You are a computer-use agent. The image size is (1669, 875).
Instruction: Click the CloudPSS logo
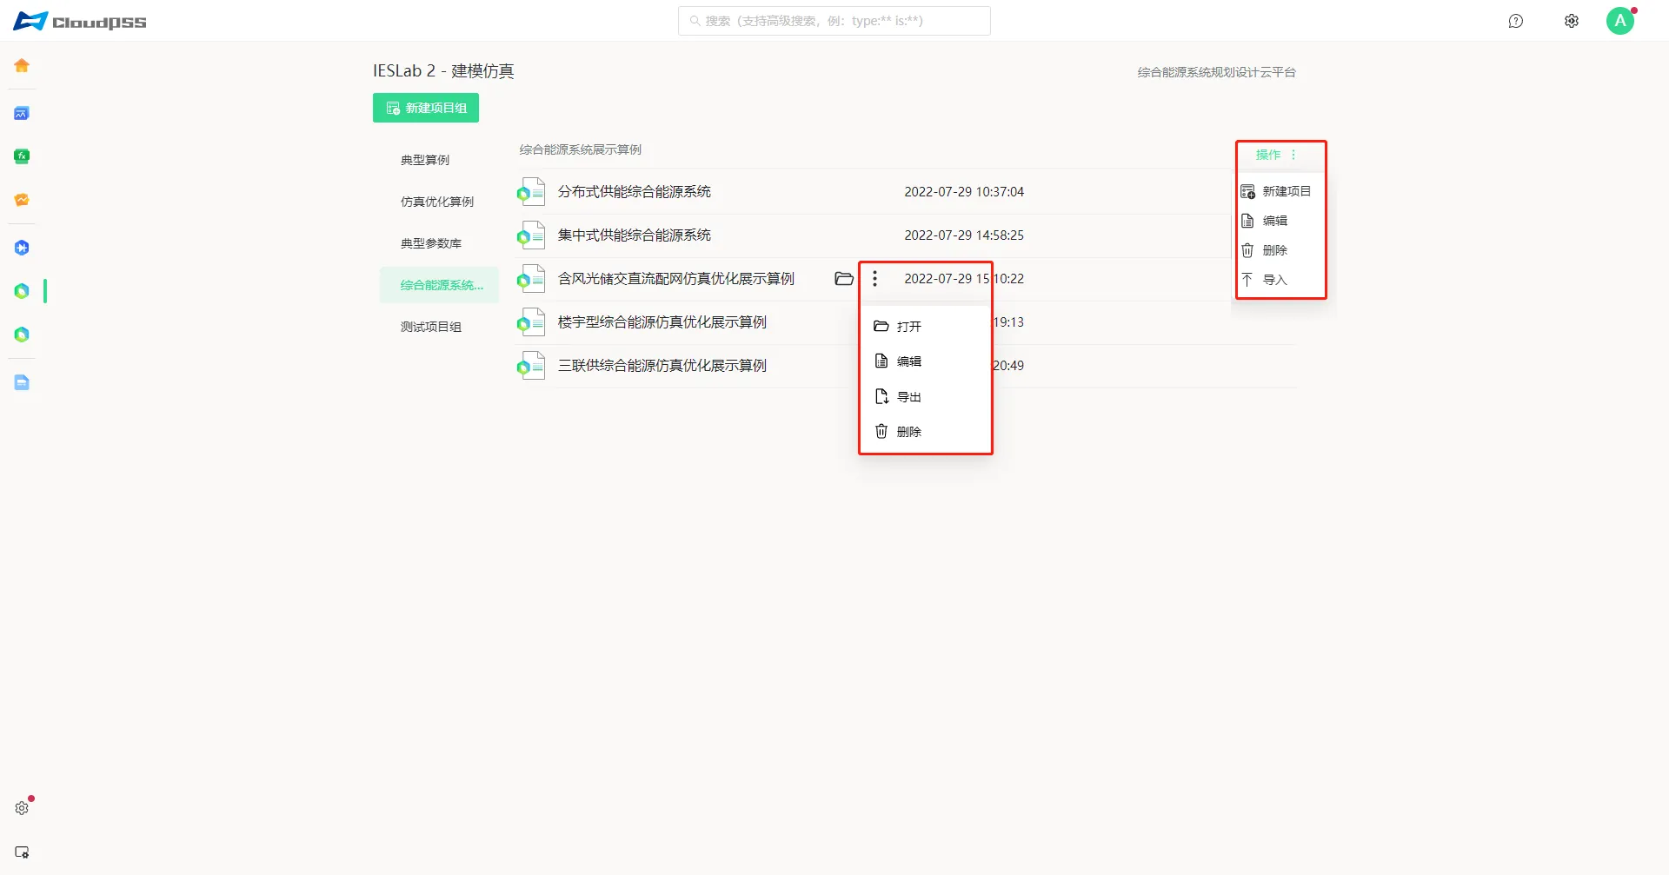coord(80,21)
